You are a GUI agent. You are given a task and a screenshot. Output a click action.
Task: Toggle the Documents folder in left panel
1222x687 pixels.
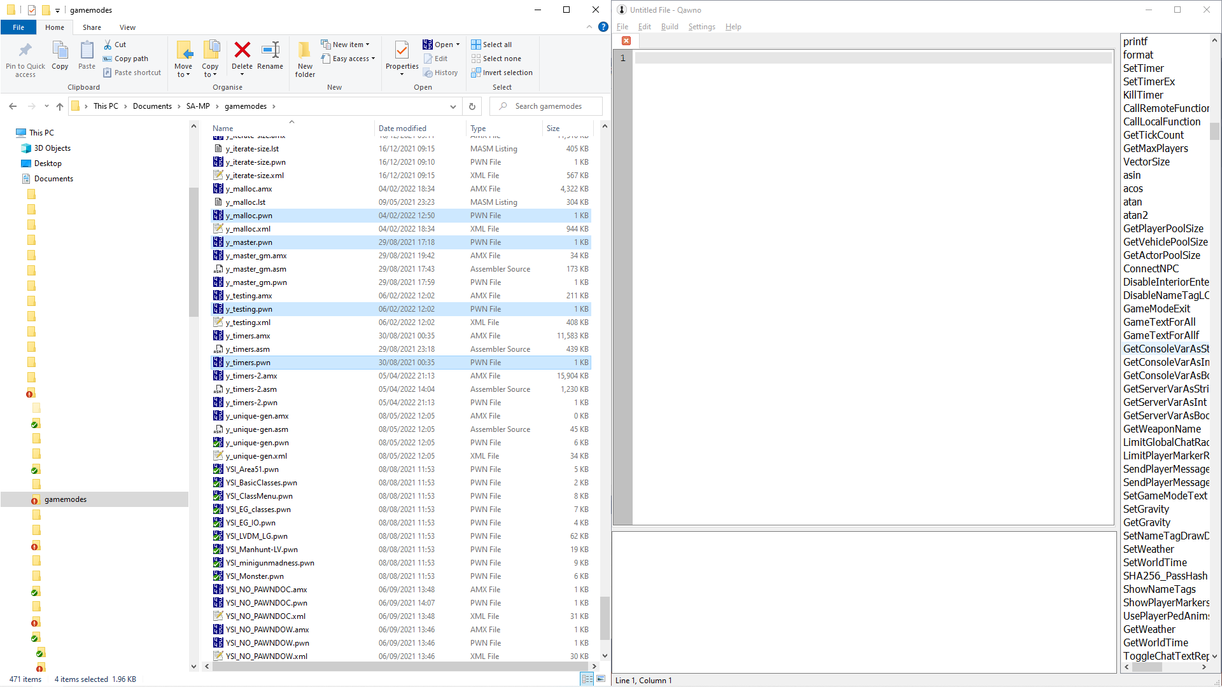[x=52, y=178]
